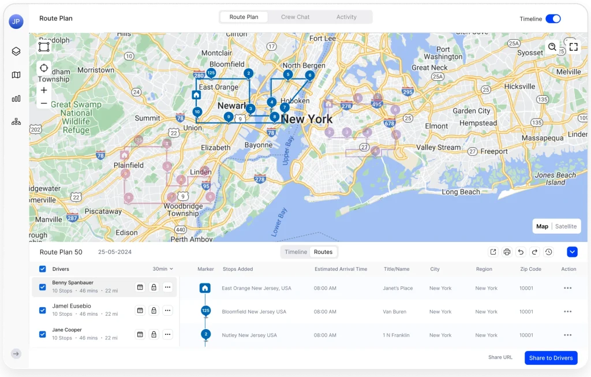Viewport: 591px width, 377px height.
Task: Click East Orange New Jersey, USA stop
Action: [256, 288]
